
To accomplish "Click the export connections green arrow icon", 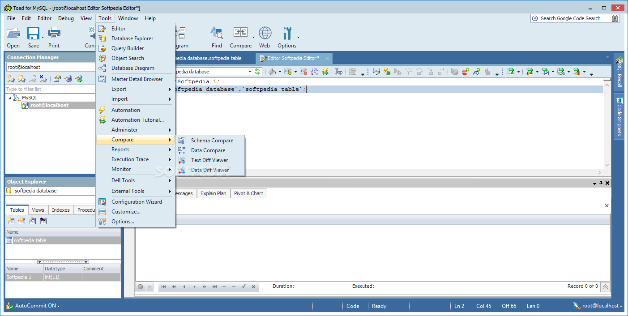I will 79,79.
